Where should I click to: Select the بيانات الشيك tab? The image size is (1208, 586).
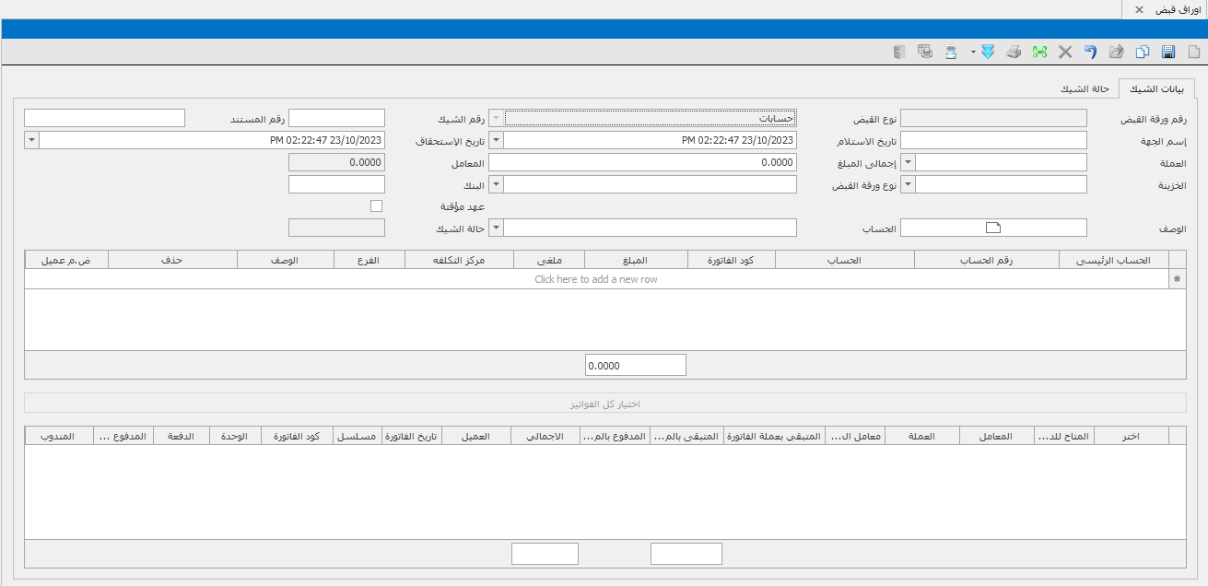pyautogui.click(x=1156, y=89)
